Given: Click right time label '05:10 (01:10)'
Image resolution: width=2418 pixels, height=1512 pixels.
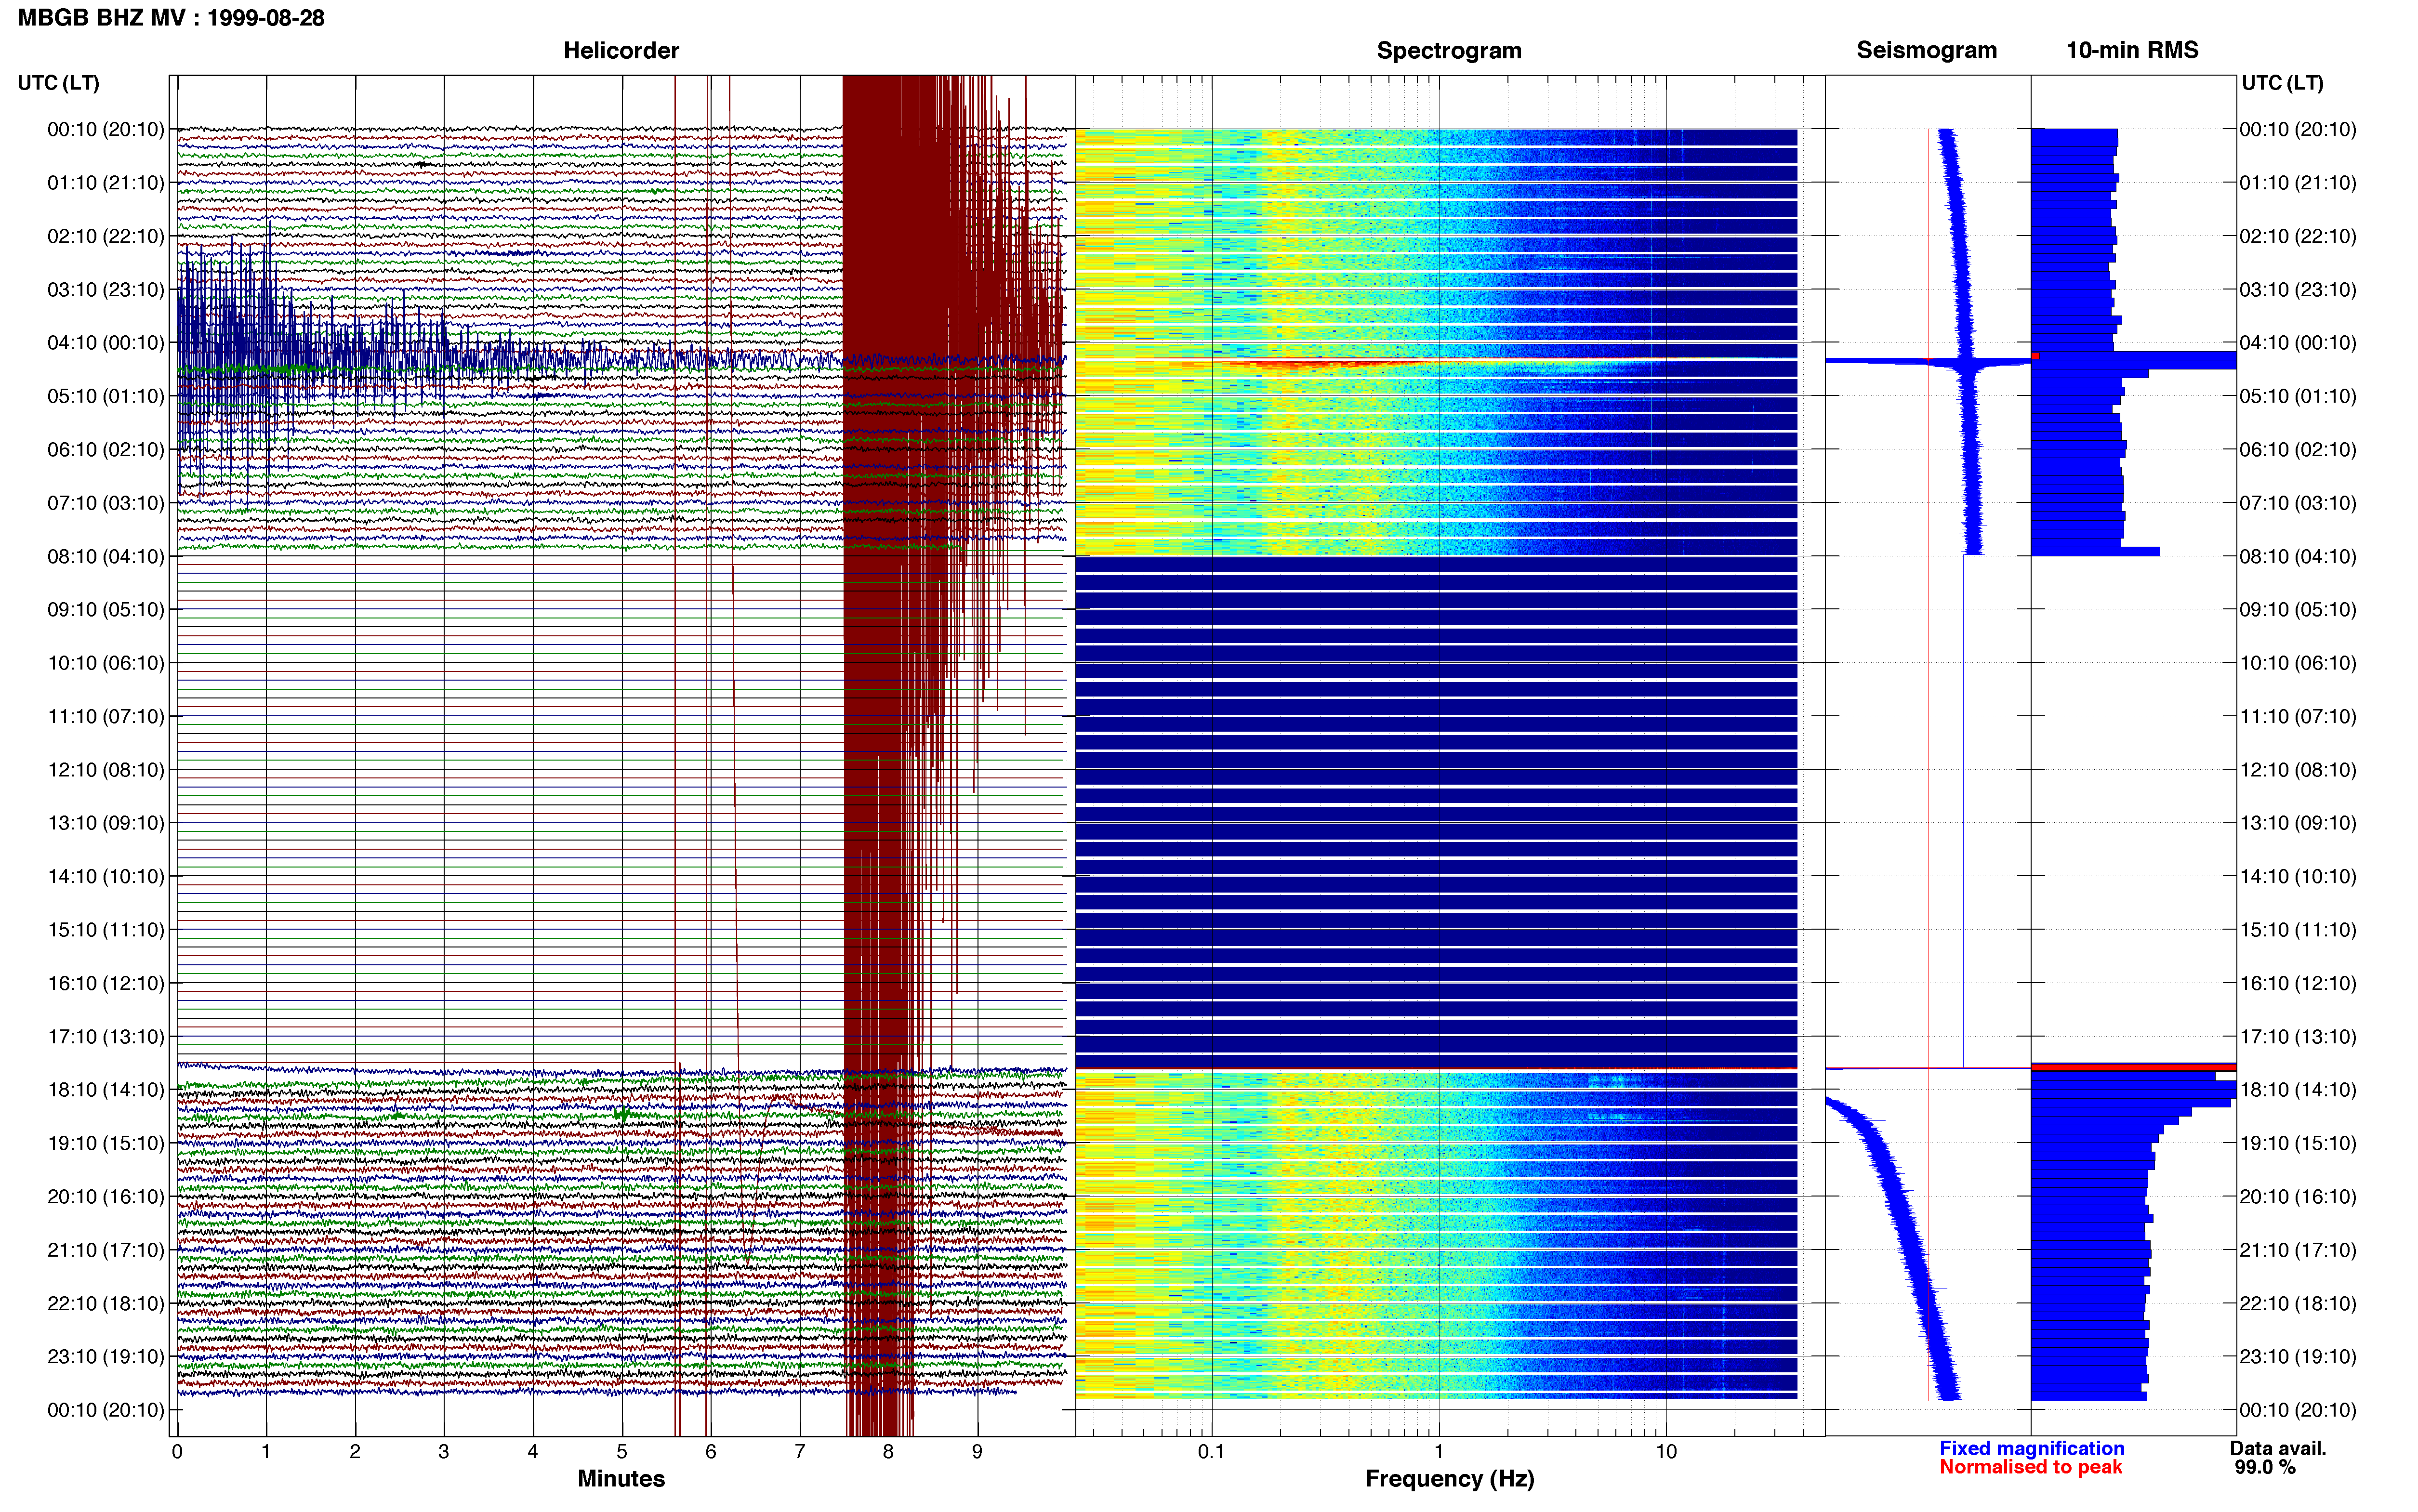Looking at the screenshot, I should pyautogui.click(x=2297, y=396).
